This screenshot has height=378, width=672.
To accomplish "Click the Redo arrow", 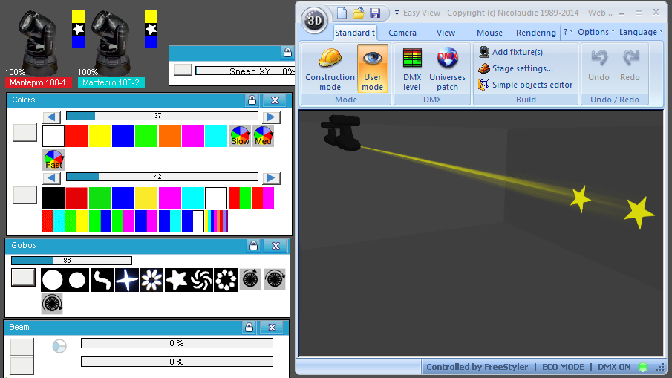I will (630, 58).
